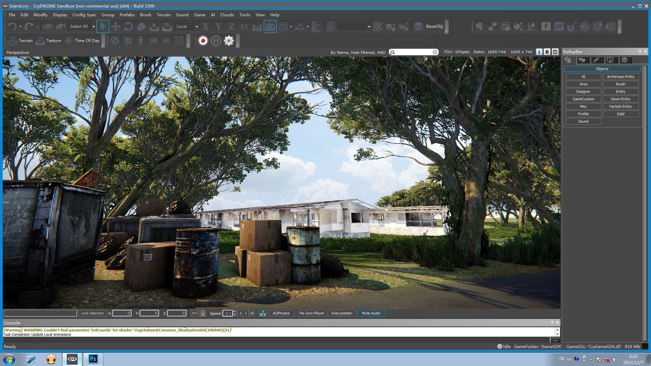Open the DB database view icon
The image size is (651, 366).
(x=153, y=41)
